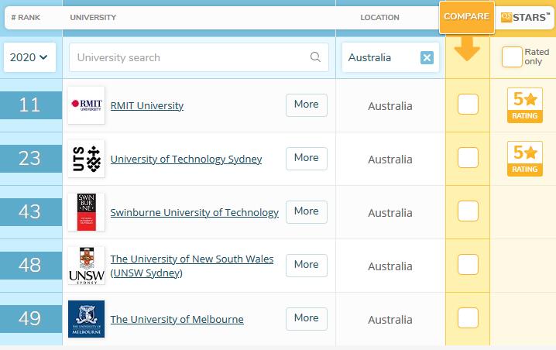This screenshot has width=556, height=350.
Task: Enable the Rated only checkbox
Action: tap(512, 57)
